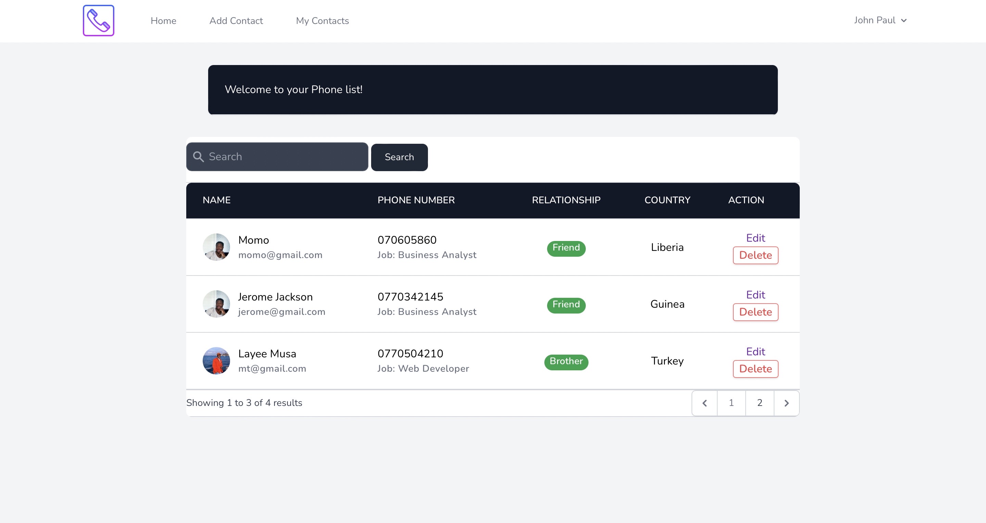The width and height of the screenshot is (986, 523).
Task: Click the Add Contact menu item
Action: [236, 21]
